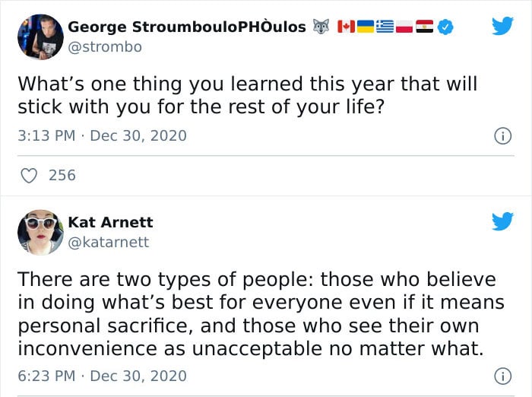Click the George StroumbouloPHÒulos display name
This screenshot has width=532, height=397.
[187, 27]
